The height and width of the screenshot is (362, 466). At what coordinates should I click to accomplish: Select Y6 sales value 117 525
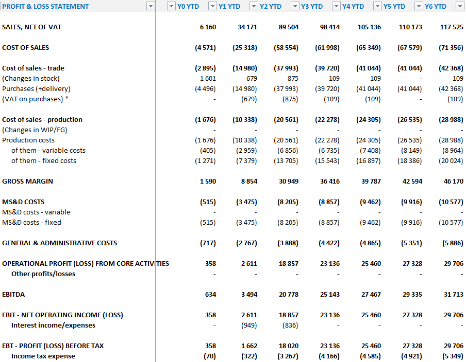click(452, 27)
